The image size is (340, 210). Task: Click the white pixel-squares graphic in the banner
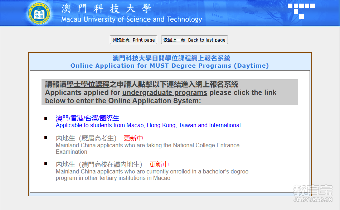pos(301,11)
